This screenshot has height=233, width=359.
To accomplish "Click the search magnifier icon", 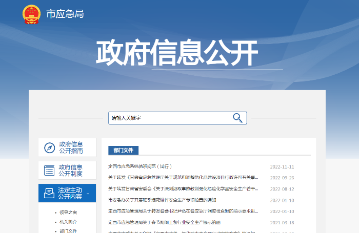I will click(x=237, y=118).
